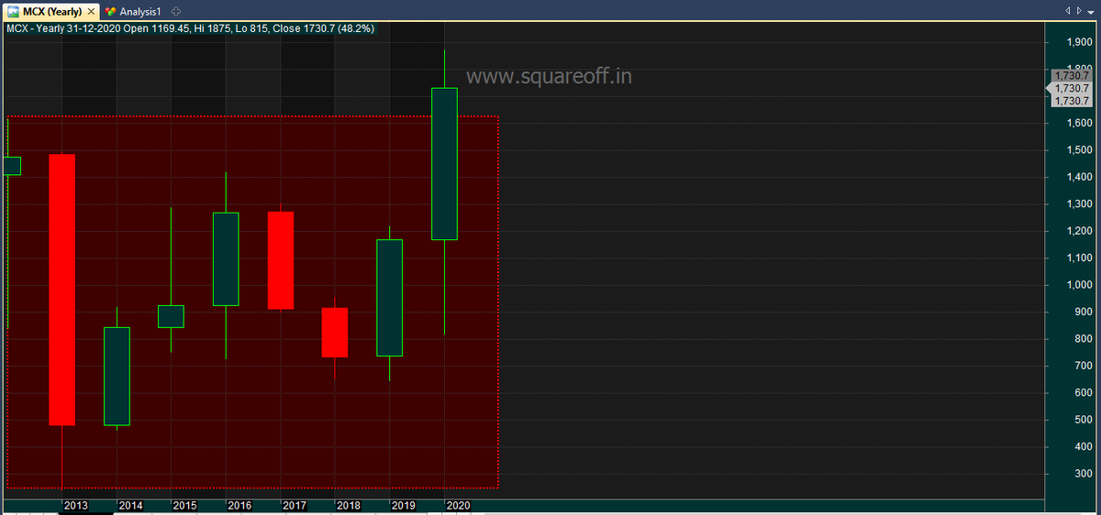Switch to the MCX (Yearly) chart tab
The height and width of the screenshot is (515, 1101).
point(51,11)
